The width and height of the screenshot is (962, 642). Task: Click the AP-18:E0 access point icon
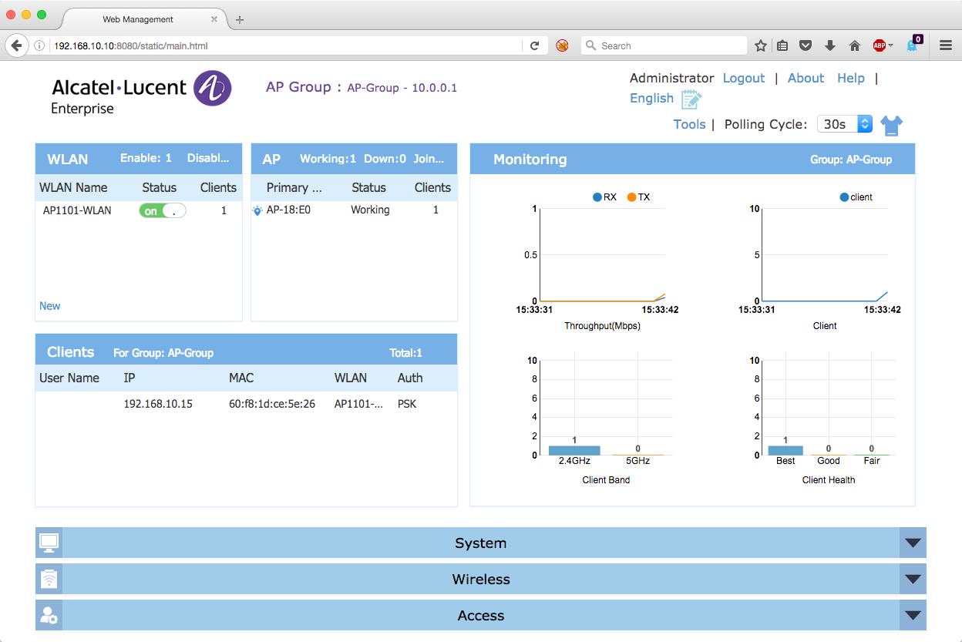pyautogui.click(x=257, y=210)
